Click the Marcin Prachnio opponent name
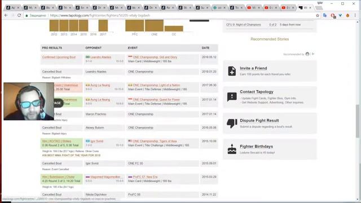Screen dimensions: 361x203 95,114
